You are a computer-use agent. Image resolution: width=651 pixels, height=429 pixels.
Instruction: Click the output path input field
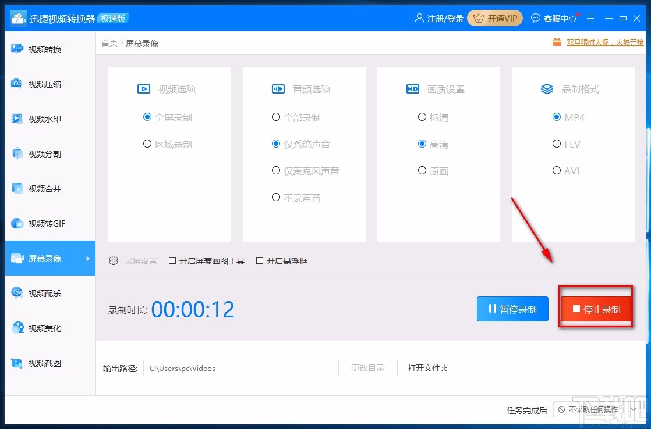coord(240,368)
